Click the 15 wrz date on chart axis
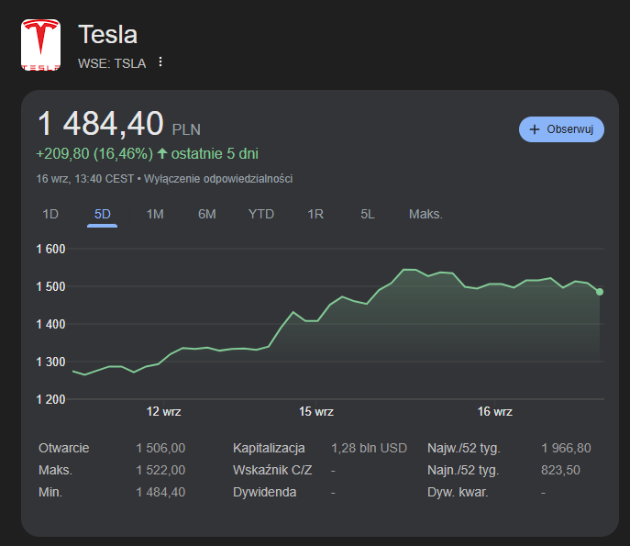This screenshot has width=630, height=546. point(316,412)
